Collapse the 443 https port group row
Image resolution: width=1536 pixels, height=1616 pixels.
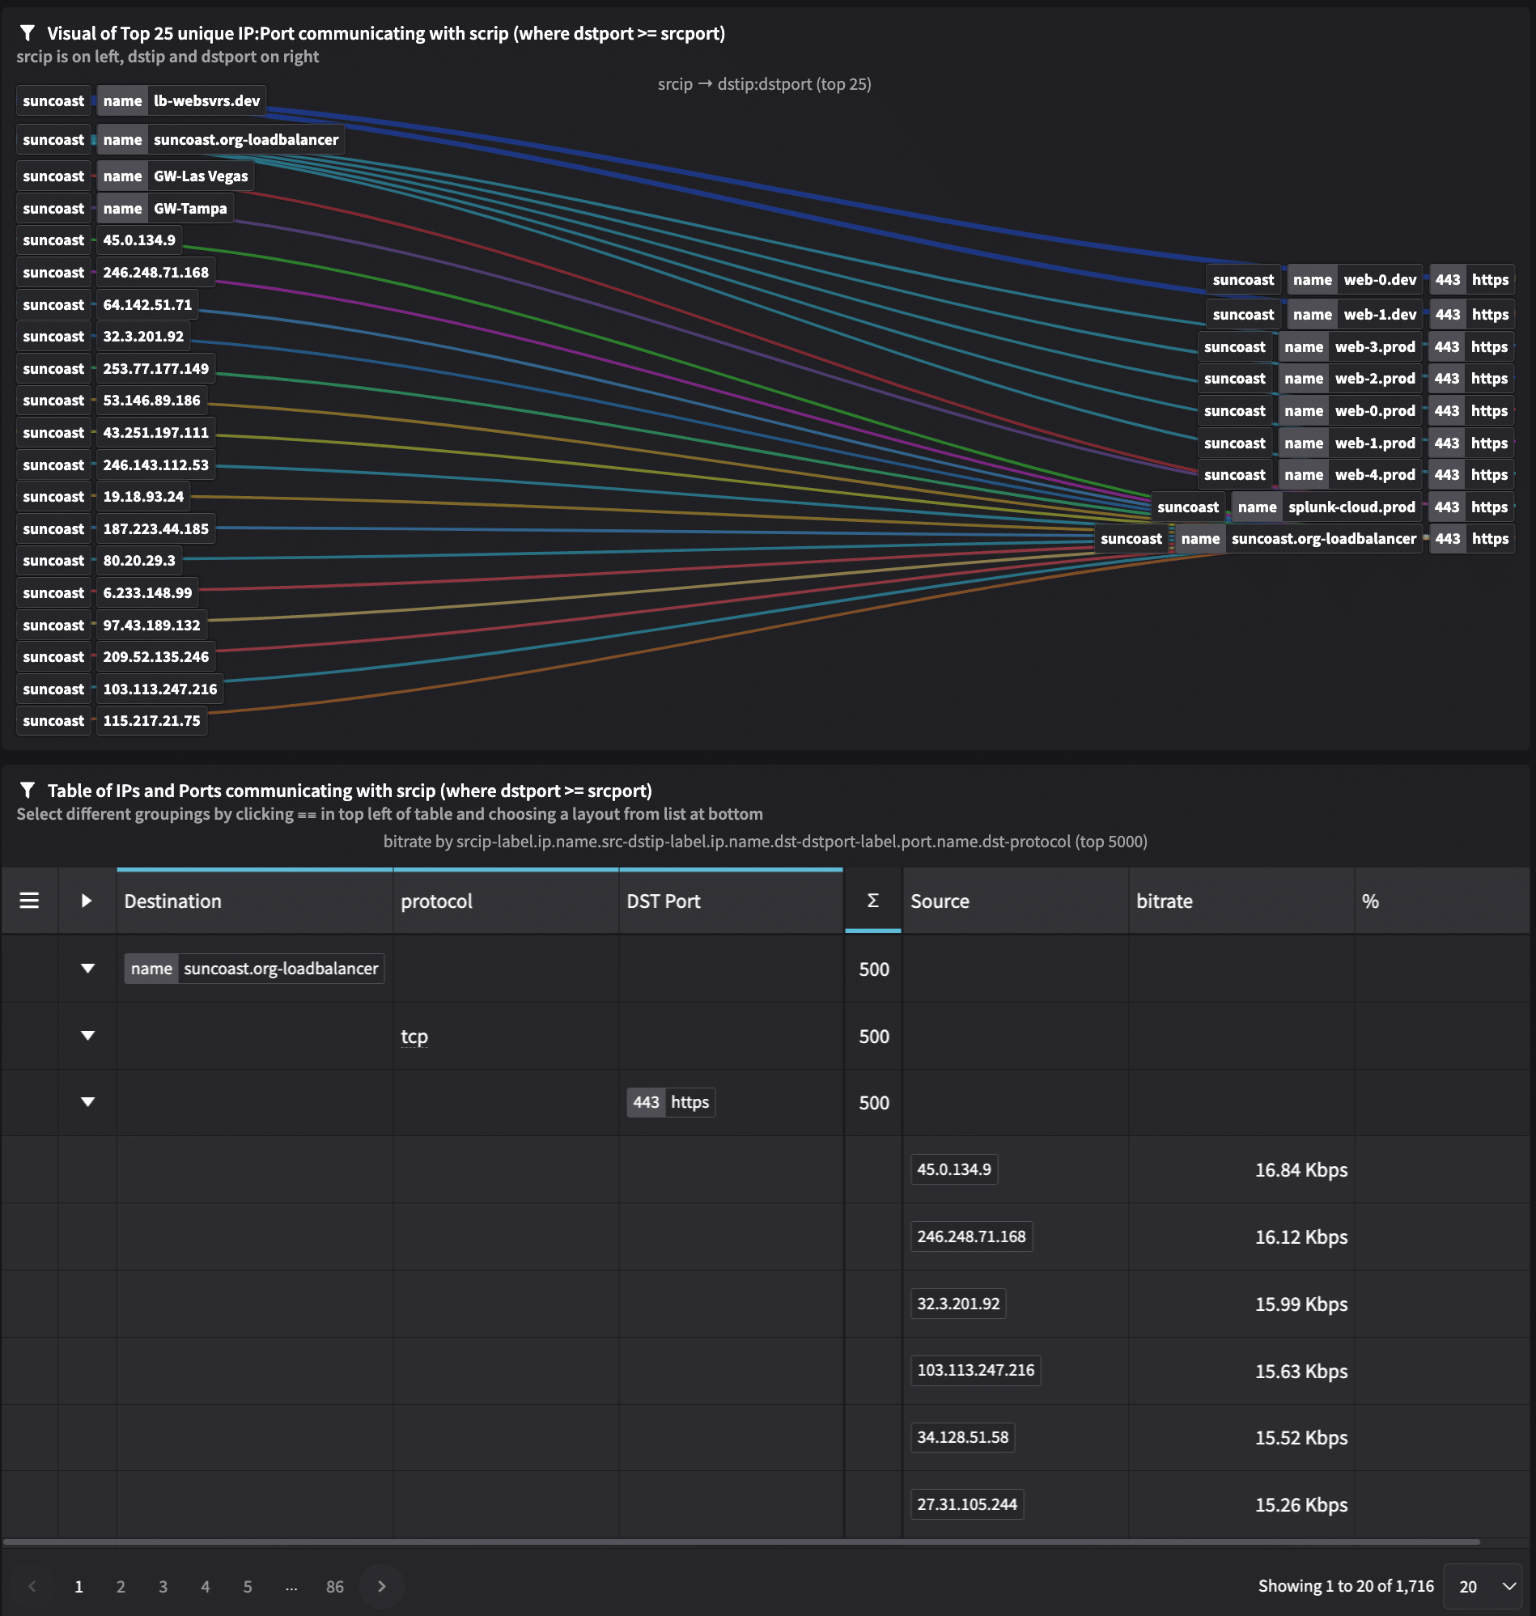(x=87, y=1103)
